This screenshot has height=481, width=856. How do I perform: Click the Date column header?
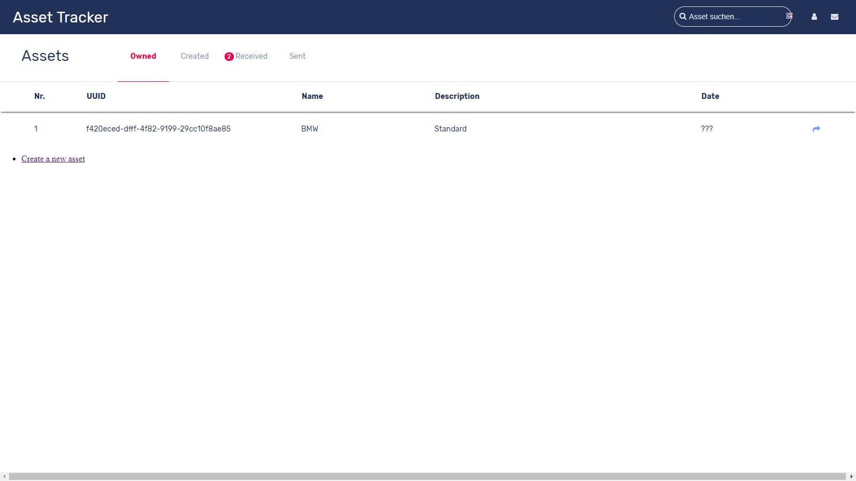pos(710,96)
